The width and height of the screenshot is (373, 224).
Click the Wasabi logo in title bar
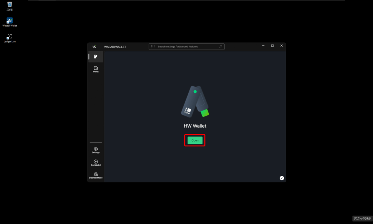(94, 47)
